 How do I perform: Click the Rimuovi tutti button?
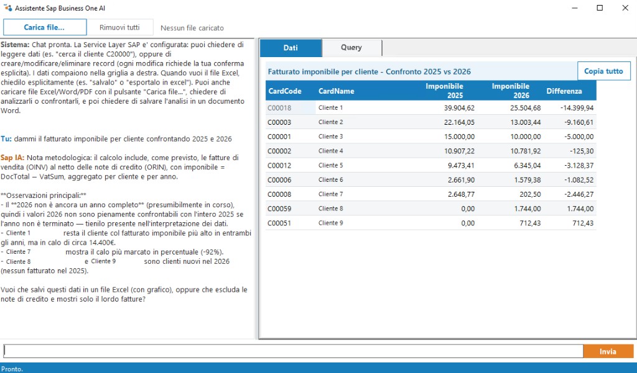pyautogui.click(x=119, y=27)
